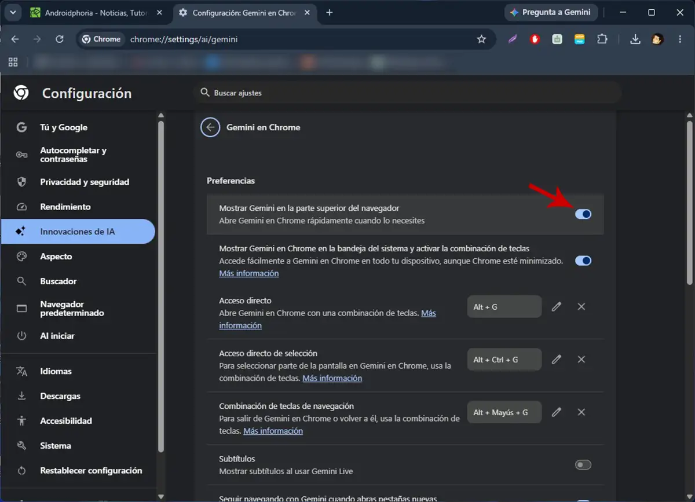The height and width of the screenshot is (502, 695).
Task: Close the Androidphoria tab
Action: [160, 13]
